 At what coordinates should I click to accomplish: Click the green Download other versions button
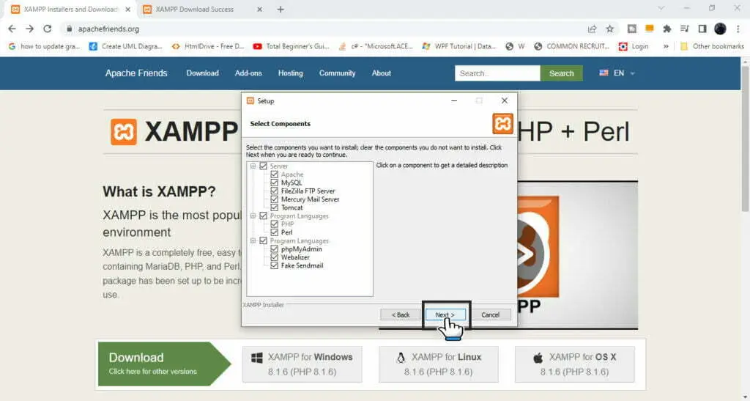[164, 364]
